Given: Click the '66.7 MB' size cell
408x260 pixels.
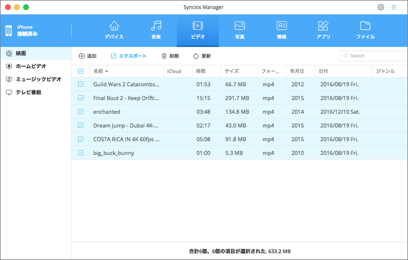Looking at the screenshot, I should point(235,84).
